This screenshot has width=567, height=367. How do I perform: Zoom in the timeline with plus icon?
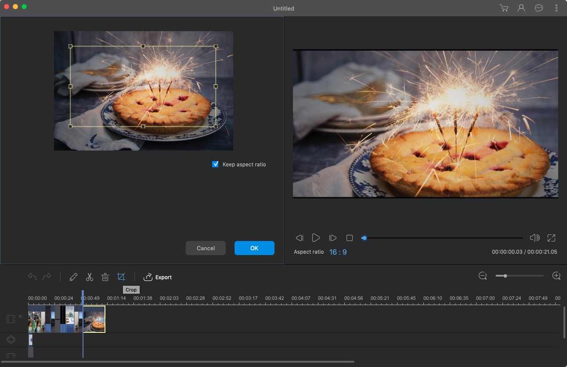click(556, 276)
